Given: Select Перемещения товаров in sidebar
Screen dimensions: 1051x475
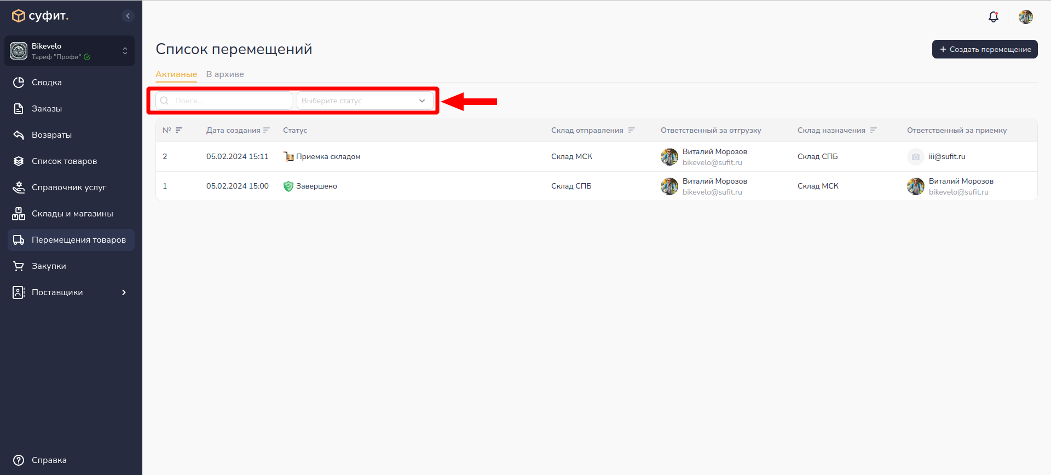Looking at the screenshot, I should (71, 240).
